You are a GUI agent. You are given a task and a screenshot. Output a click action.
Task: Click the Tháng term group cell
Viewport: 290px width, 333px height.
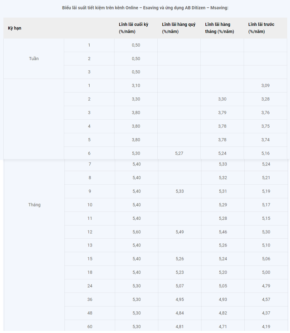[x=34, y=205]
